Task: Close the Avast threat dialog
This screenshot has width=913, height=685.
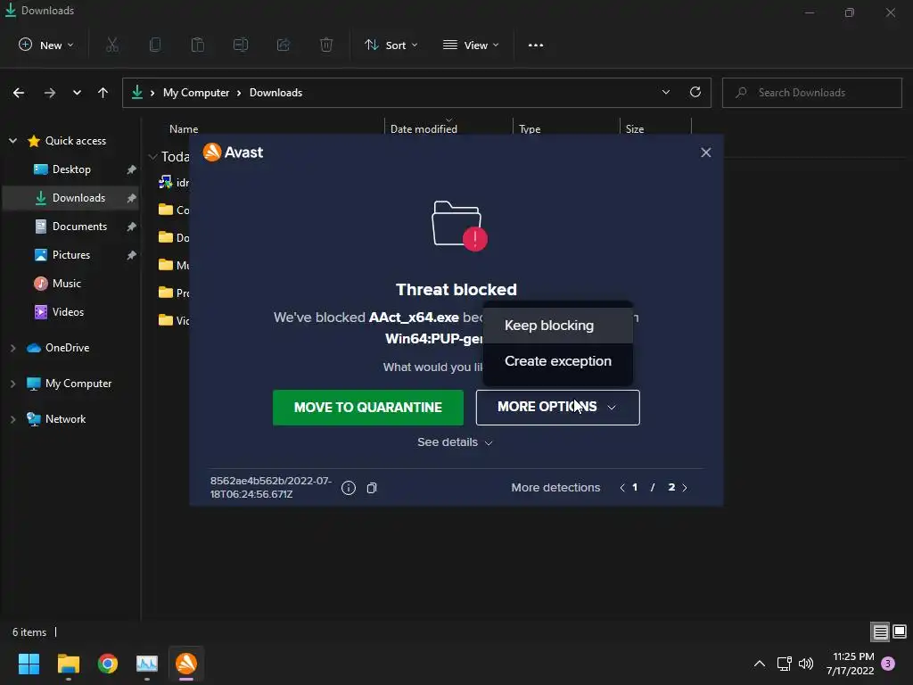Action: pyautogui.click(x=706, y=153)
